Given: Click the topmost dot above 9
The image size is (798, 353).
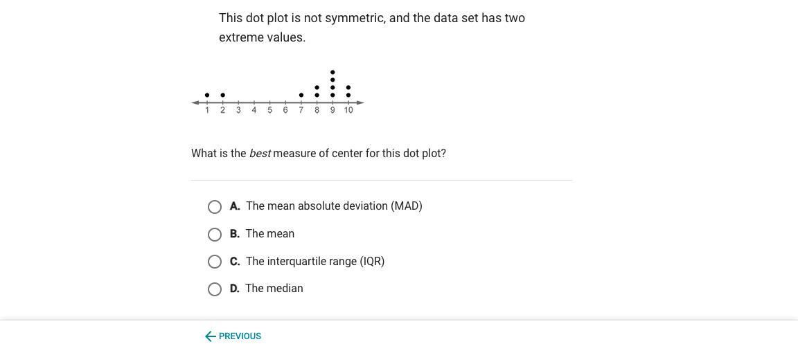Looking at the screenshot, I should tap(332, 72).
